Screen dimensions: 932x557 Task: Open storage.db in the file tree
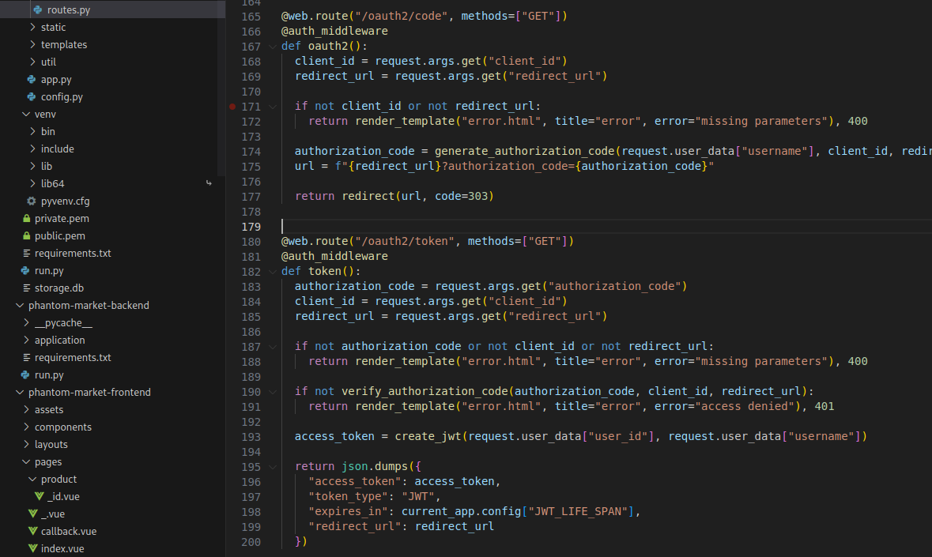click(58, 288)
